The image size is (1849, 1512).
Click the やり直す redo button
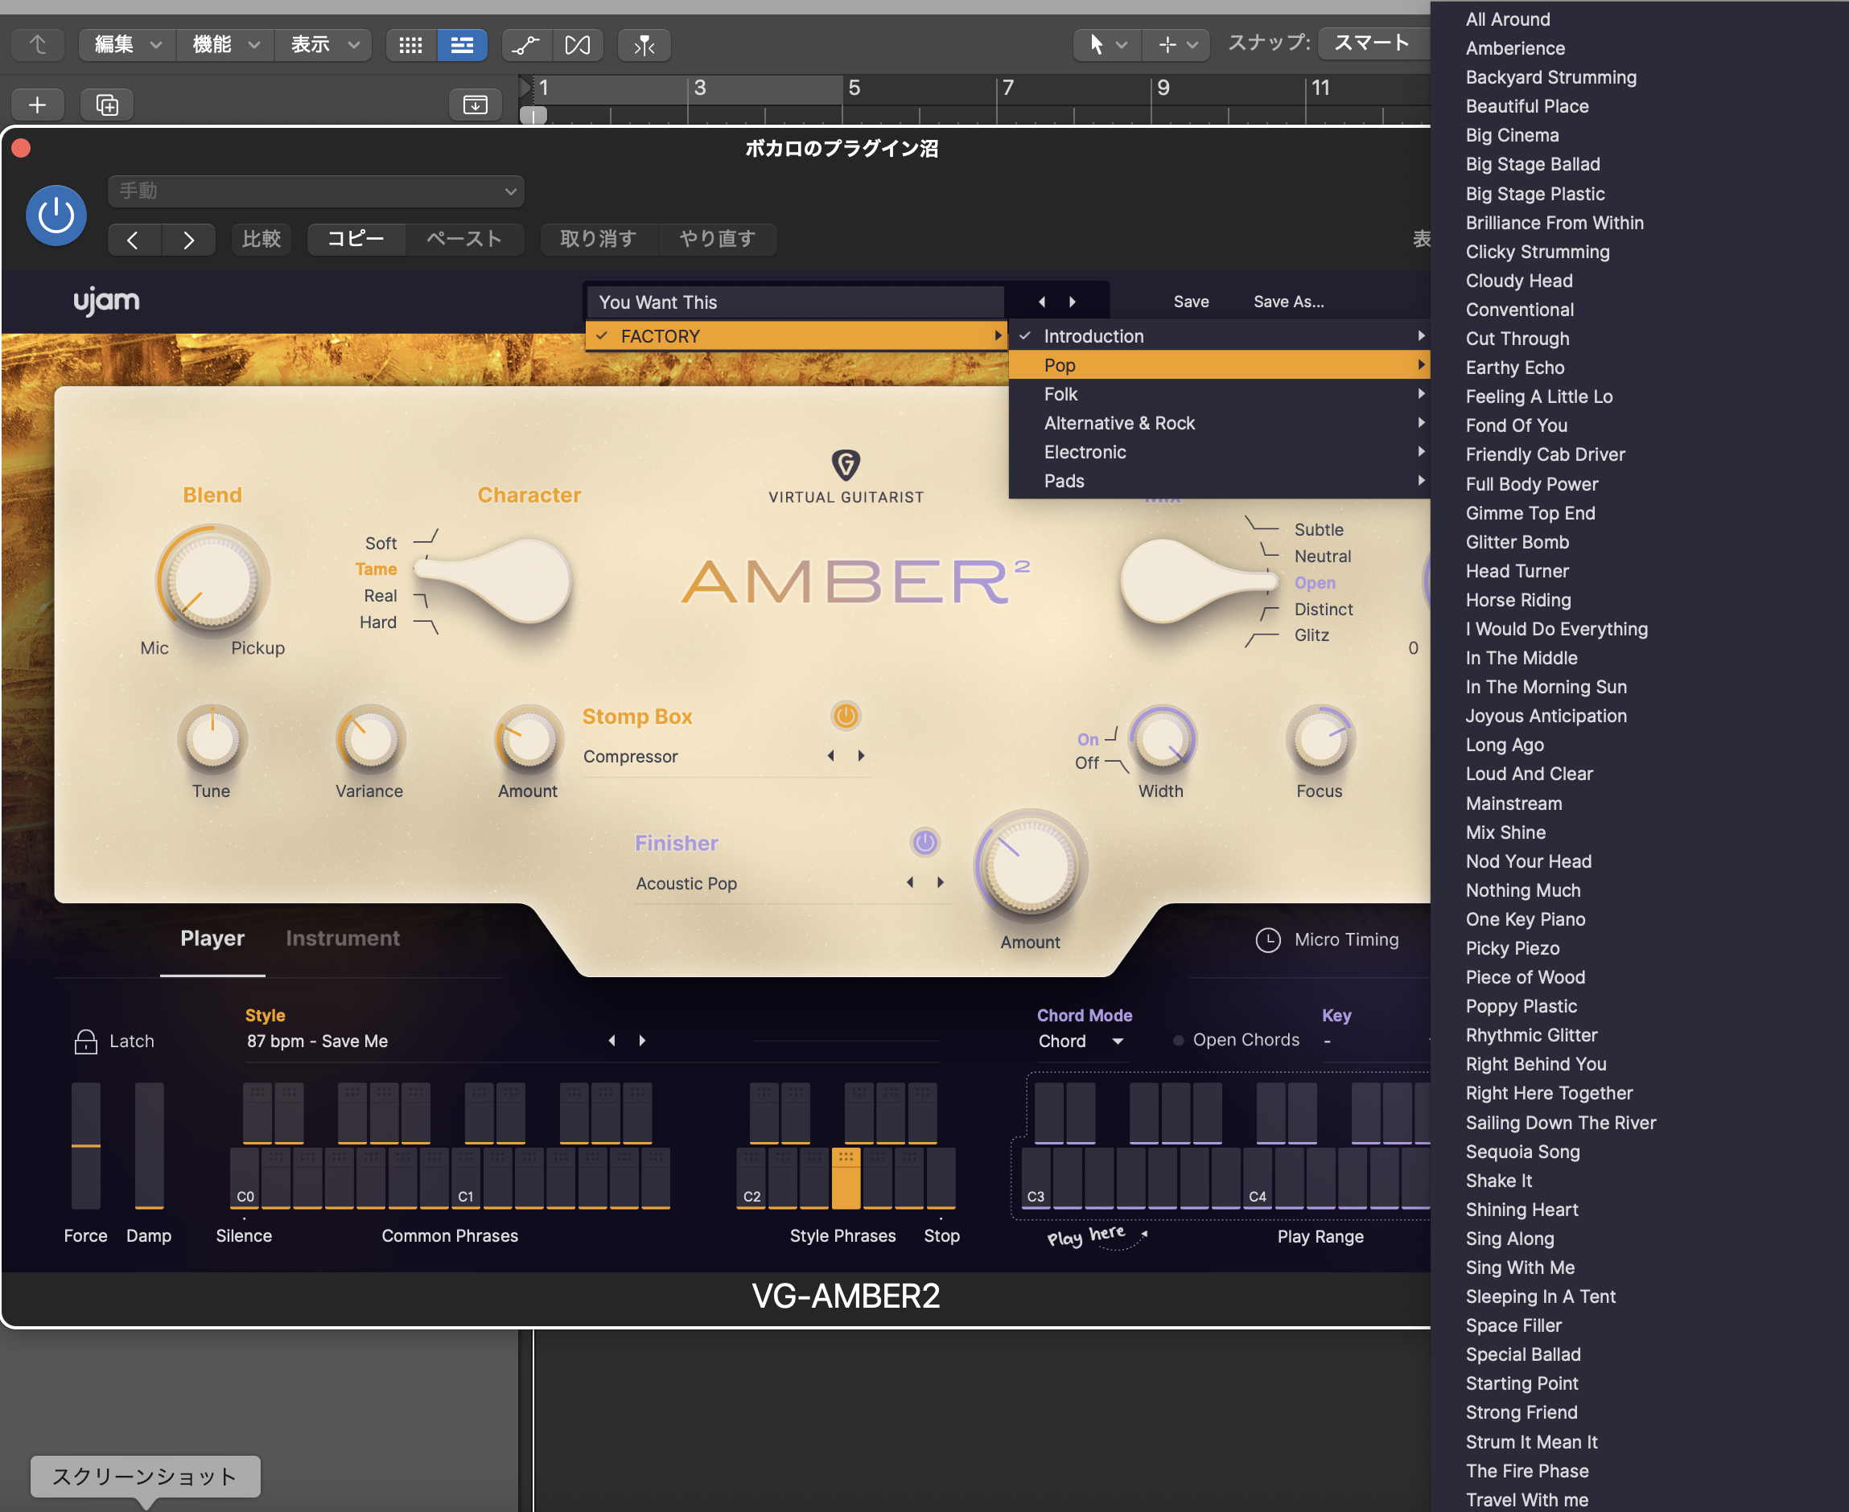click(x=717, y=240)
